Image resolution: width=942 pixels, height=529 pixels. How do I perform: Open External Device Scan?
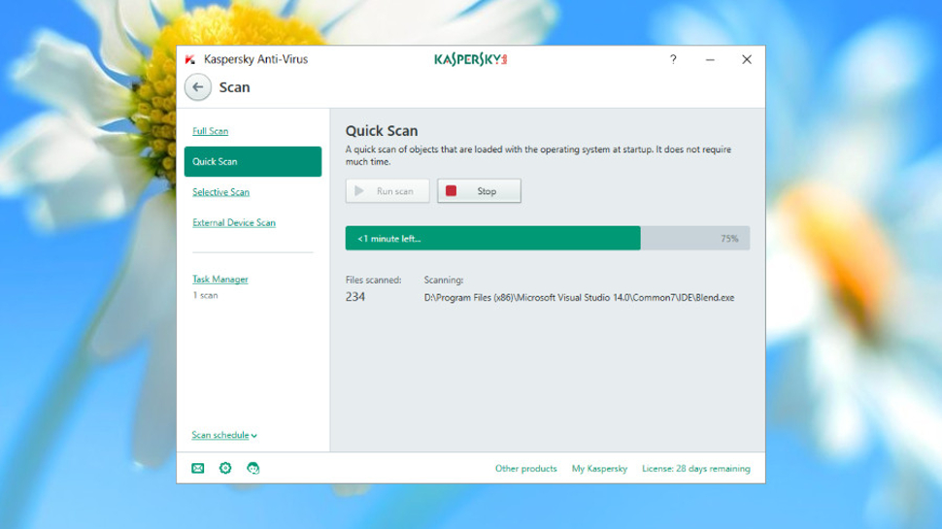[234, 223]
